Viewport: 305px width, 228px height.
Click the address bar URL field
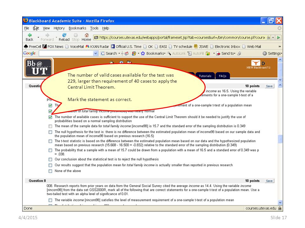182,37
